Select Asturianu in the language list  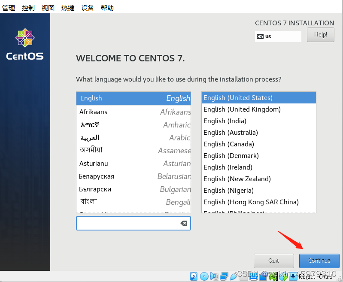(134, 164)
